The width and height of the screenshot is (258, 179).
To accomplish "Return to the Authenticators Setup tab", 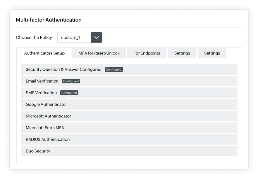I will 45,53.
